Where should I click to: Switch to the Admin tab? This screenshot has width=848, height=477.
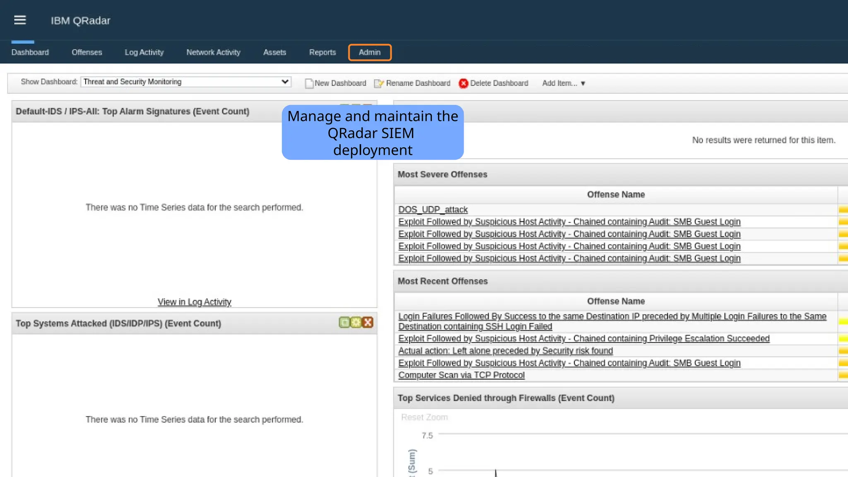click(x=369, y=53)
